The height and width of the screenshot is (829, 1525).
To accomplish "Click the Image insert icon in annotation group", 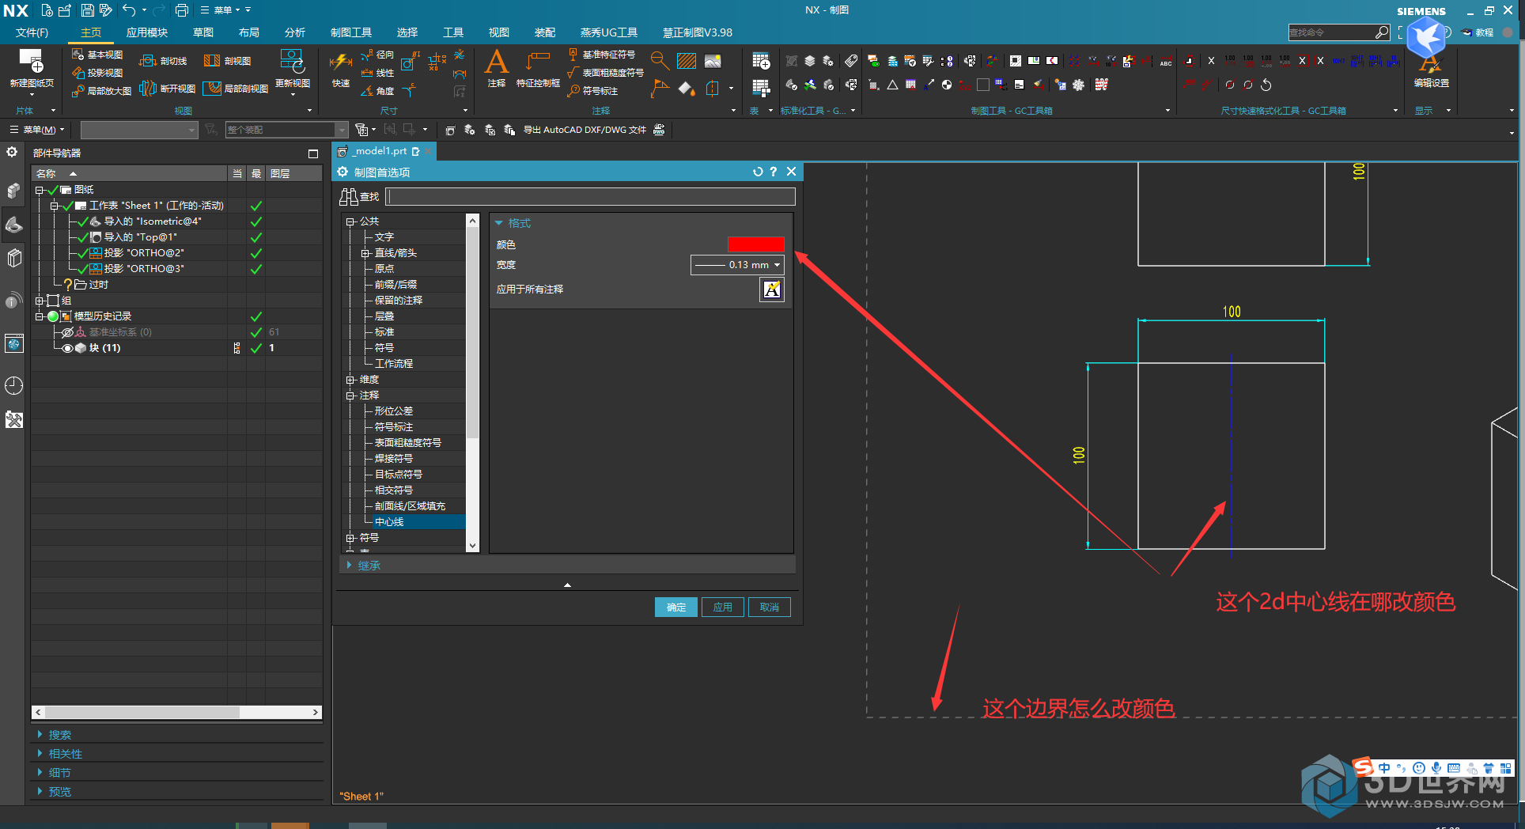I will tap(713, 61).
